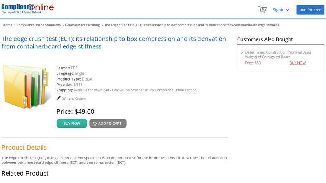
Task: Click the Product Details heading
Action: [x=24, y=147]
